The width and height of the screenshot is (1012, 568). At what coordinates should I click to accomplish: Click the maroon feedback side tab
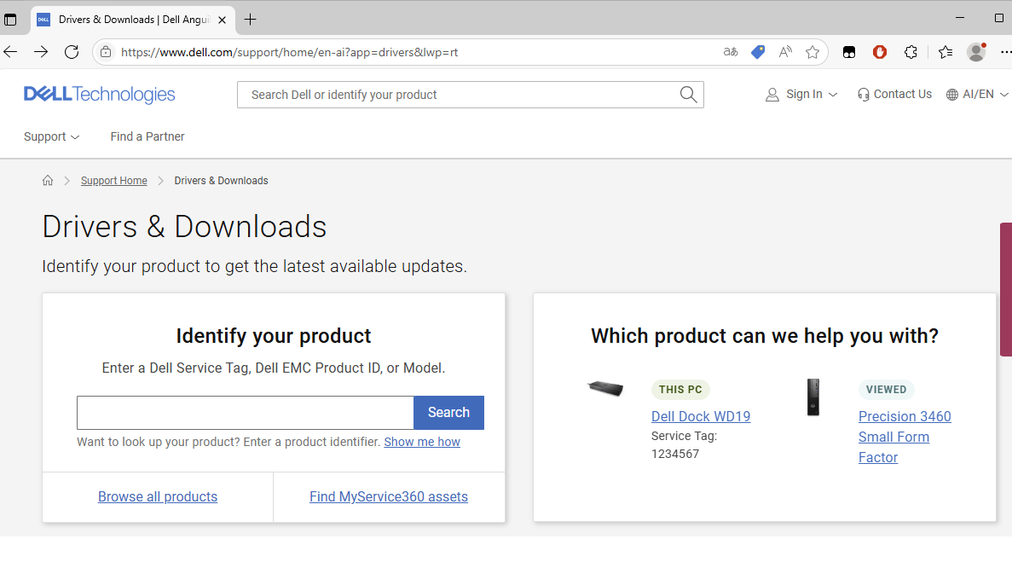tap(1005, 289)
